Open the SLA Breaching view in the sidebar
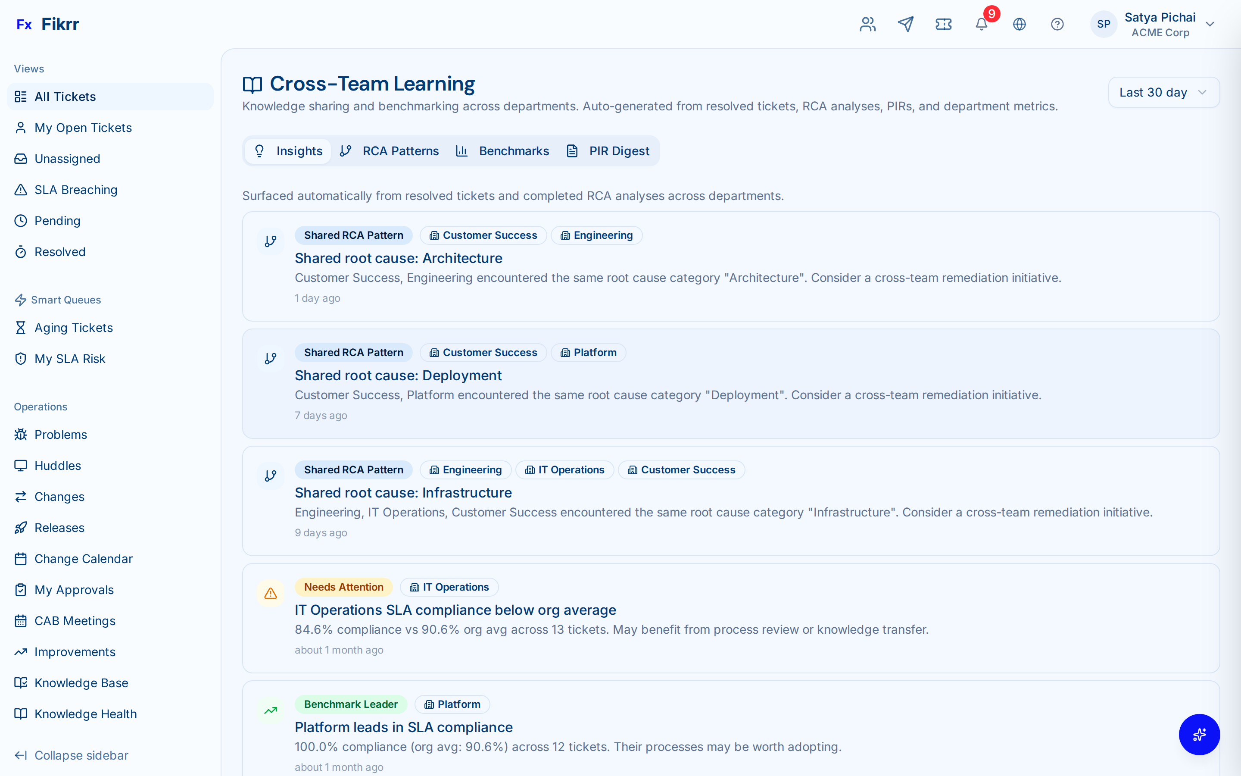1241x776 pixels. [75, 189]
